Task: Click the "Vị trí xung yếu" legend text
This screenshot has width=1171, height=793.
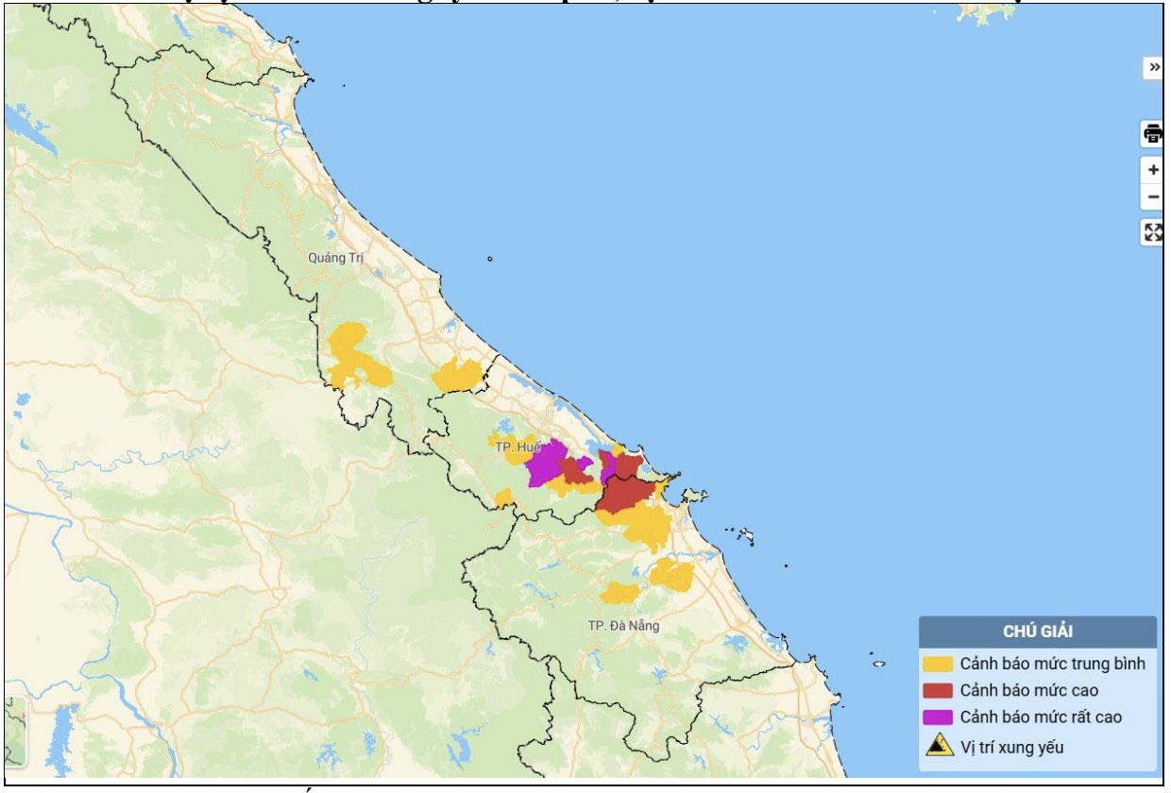Action: tap(1012, 747)
